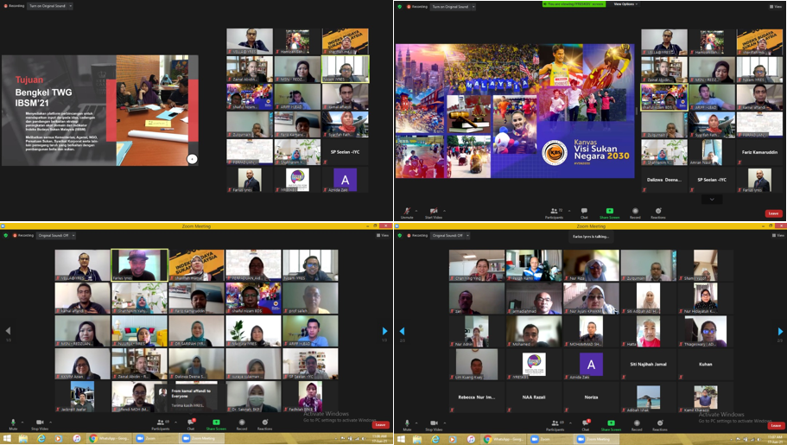Click the green 'You are viewing' screen banner
Viewport: 787px width, 445px height.
[x=574, y=4]
